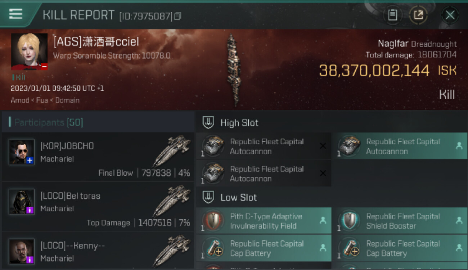This screenshot has width=468, height=270.
Task: Click the victim's character portrait
Action: point(29,51)
